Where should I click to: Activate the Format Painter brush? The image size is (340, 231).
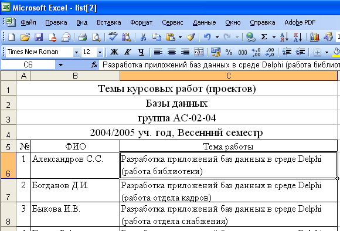point(191,37)
